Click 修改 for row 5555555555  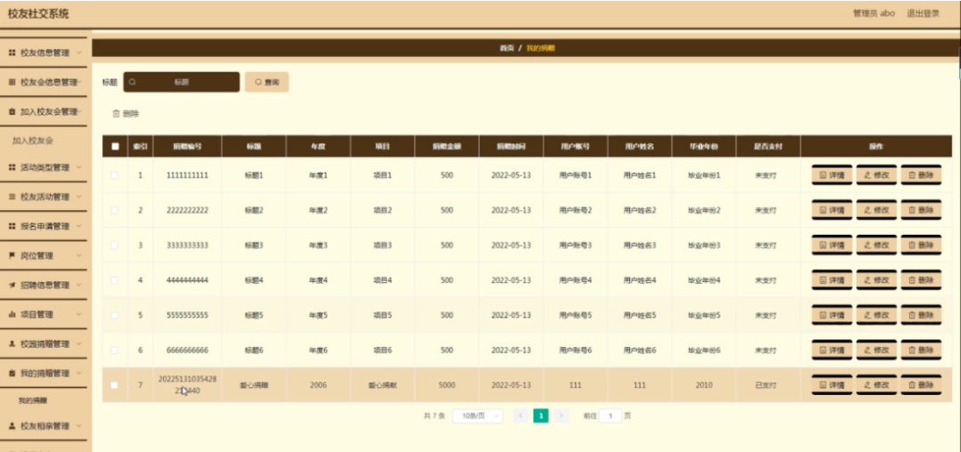pos(876,315)
